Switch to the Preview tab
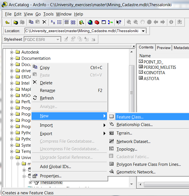 (164, 48)
